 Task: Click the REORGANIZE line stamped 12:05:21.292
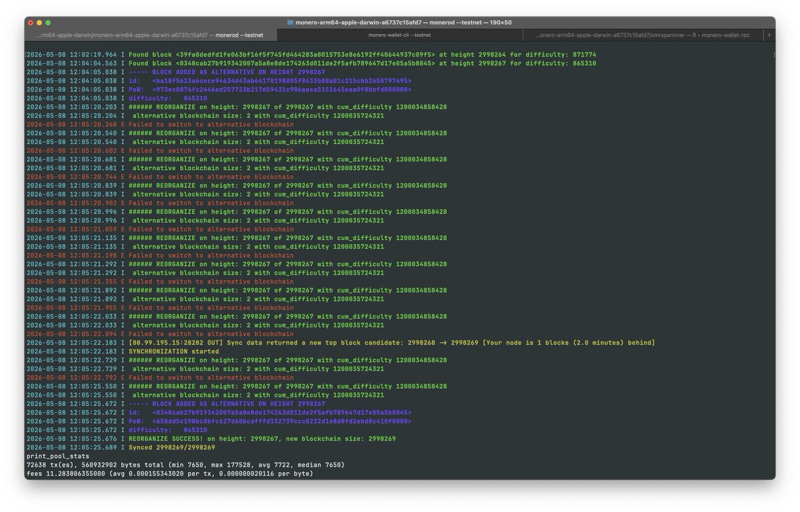coord(237,264)
